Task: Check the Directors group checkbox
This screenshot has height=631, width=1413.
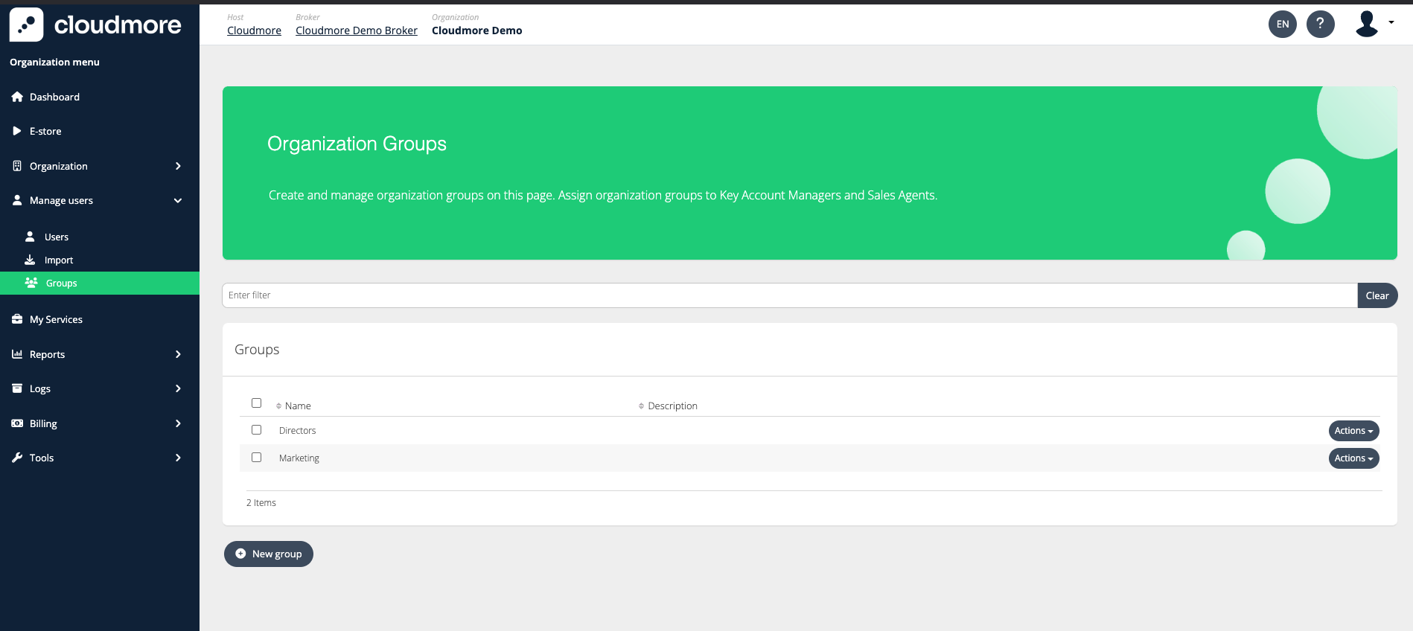Action: (256, 430)
